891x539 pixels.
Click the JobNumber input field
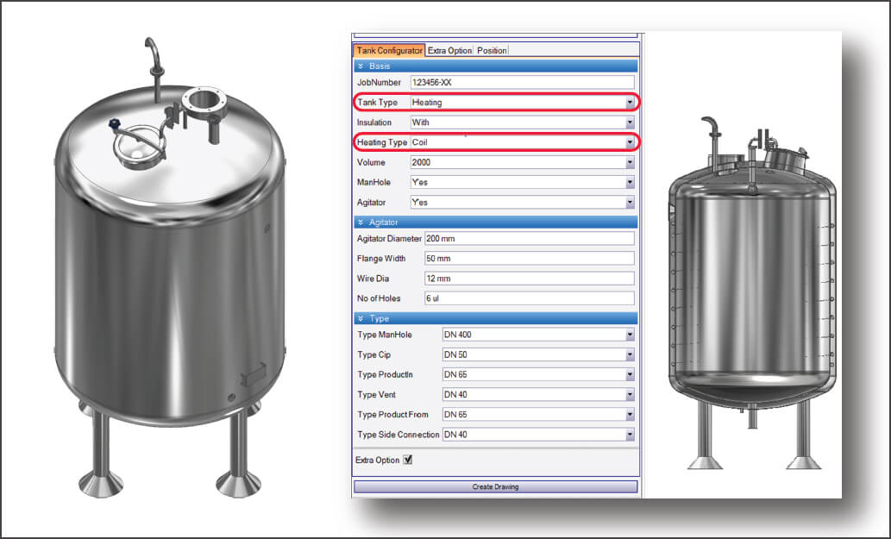(x=522, y=83)
